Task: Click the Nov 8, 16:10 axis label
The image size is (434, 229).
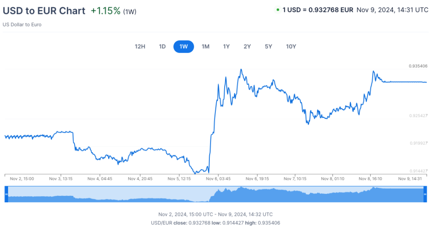Action: click(x=370, y=179)
